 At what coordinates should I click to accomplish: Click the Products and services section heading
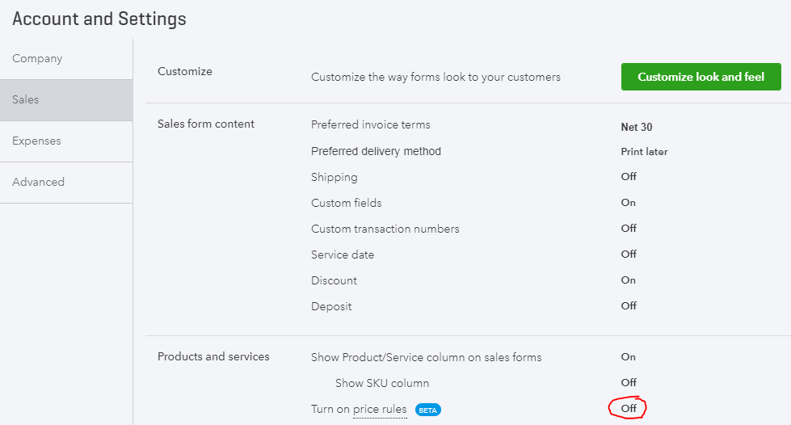213,357
